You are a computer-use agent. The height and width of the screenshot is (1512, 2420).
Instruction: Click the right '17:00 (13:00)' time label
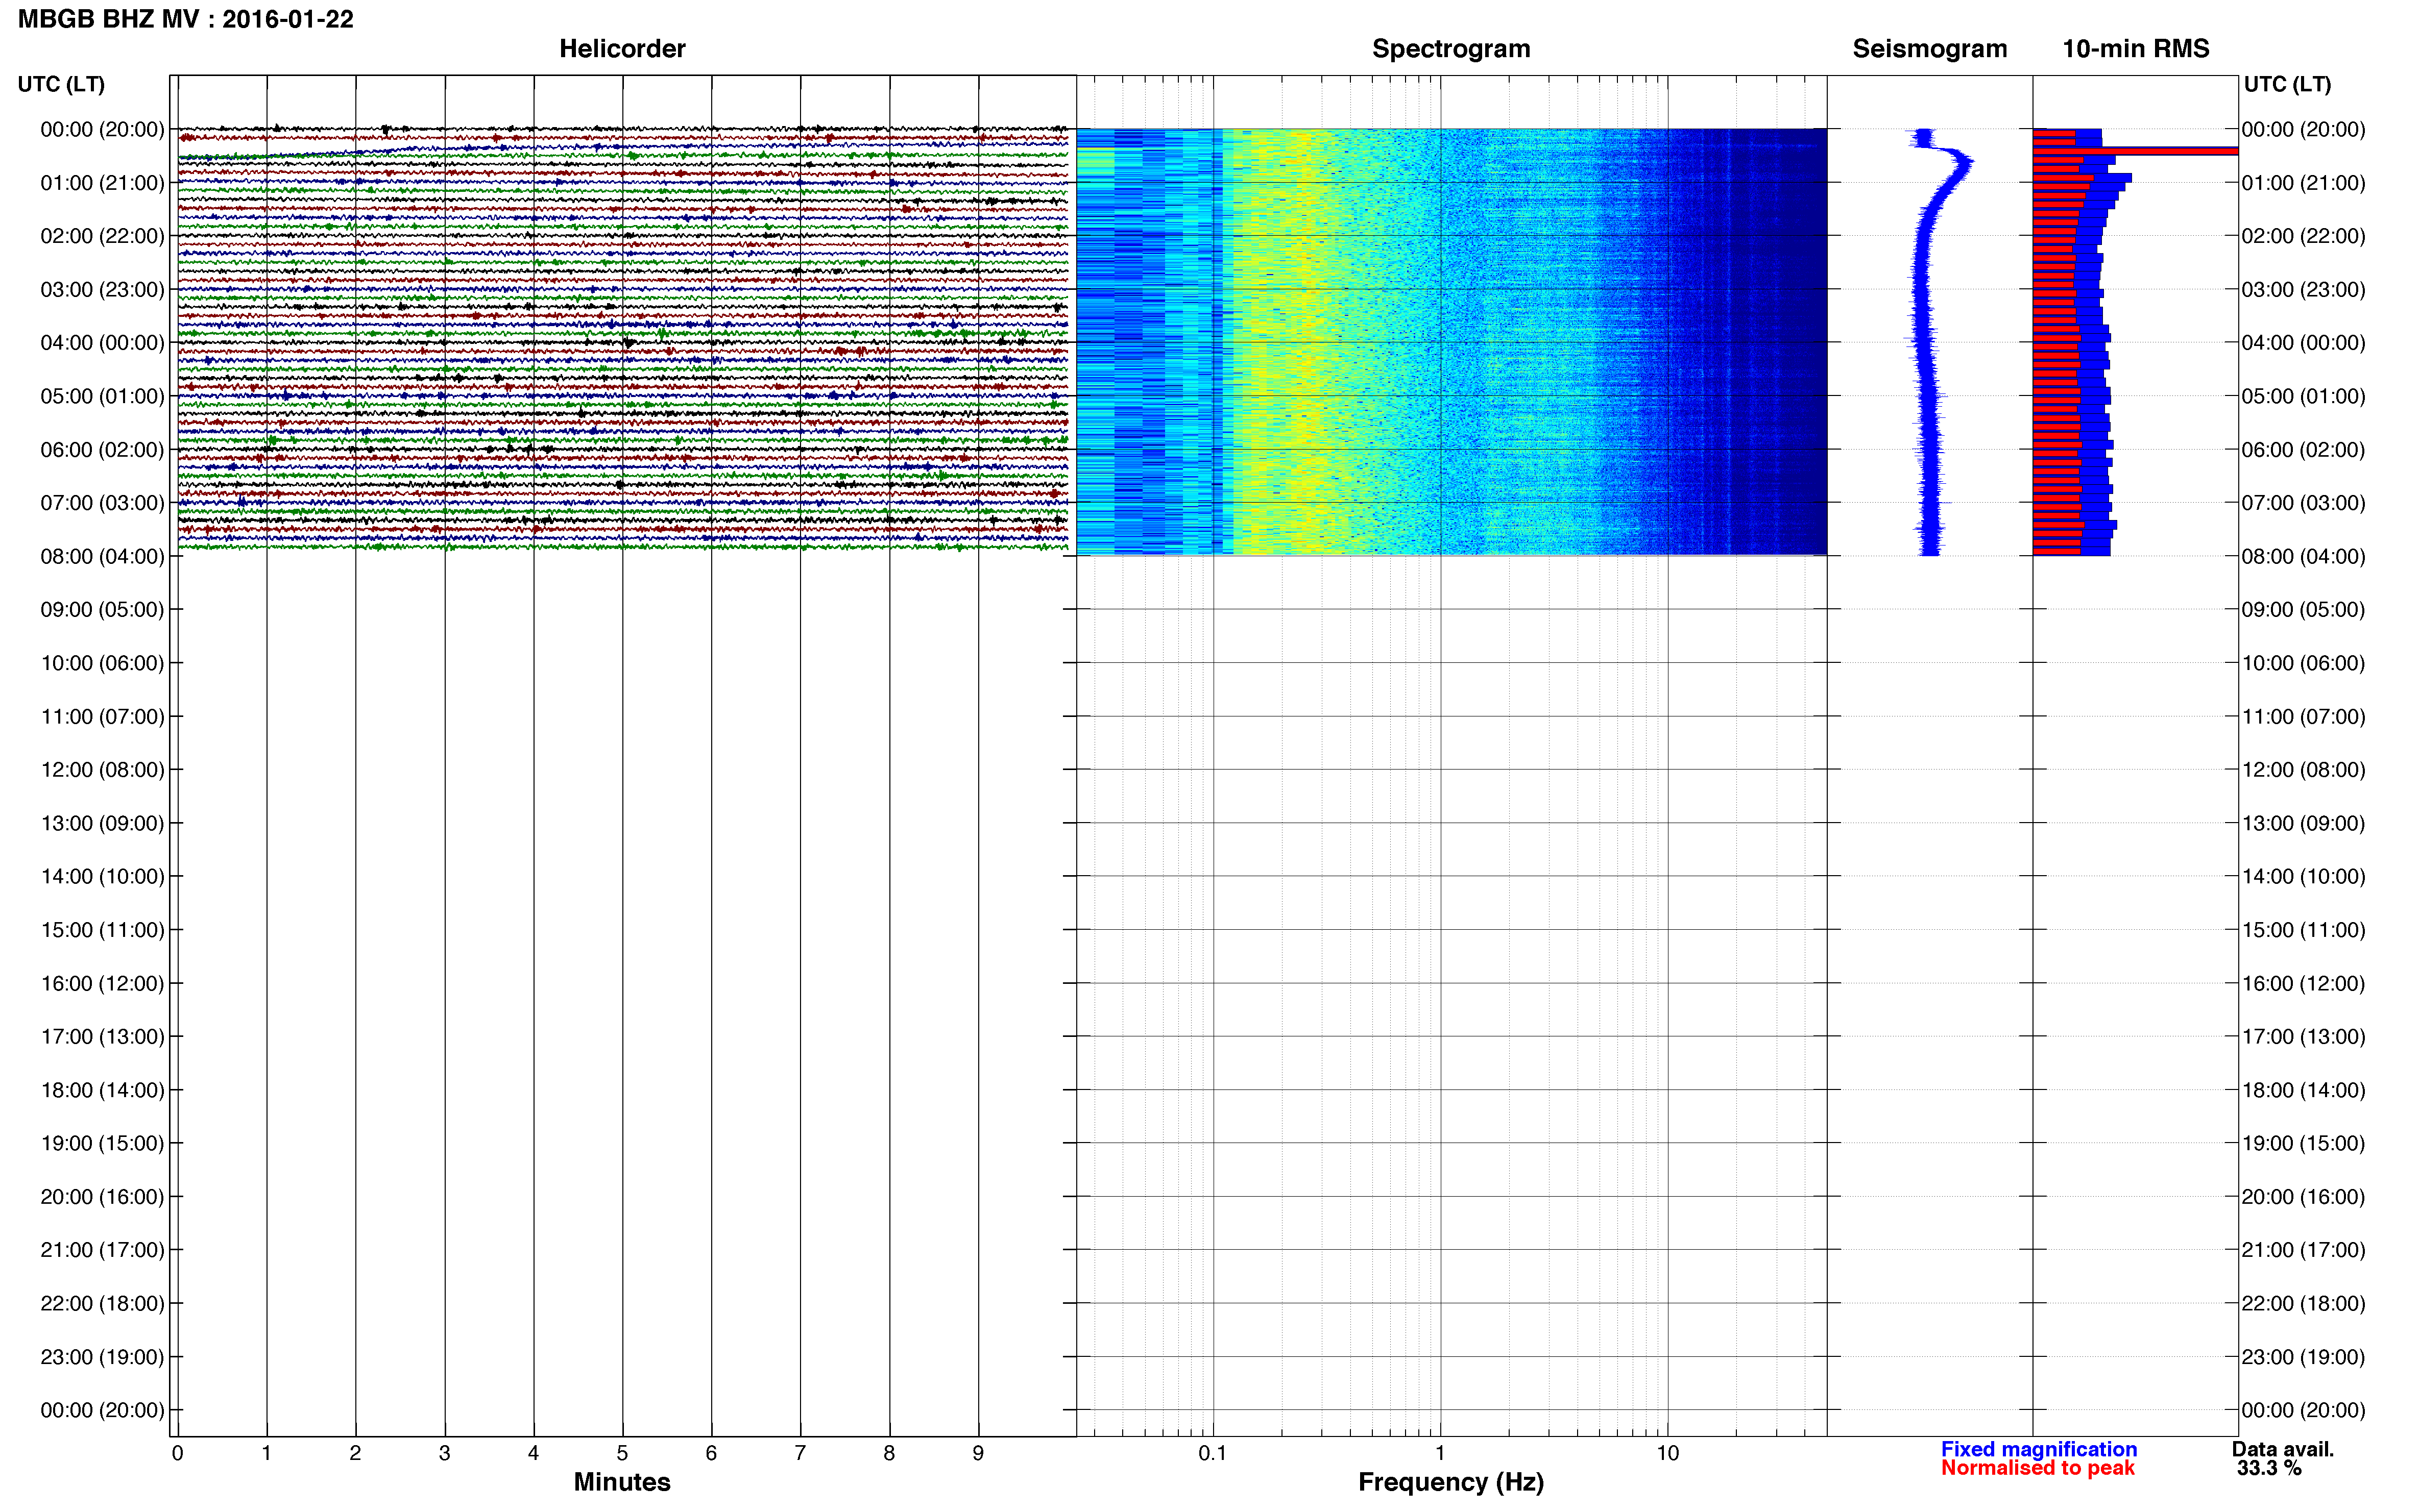click(x=2303, y=1036)
